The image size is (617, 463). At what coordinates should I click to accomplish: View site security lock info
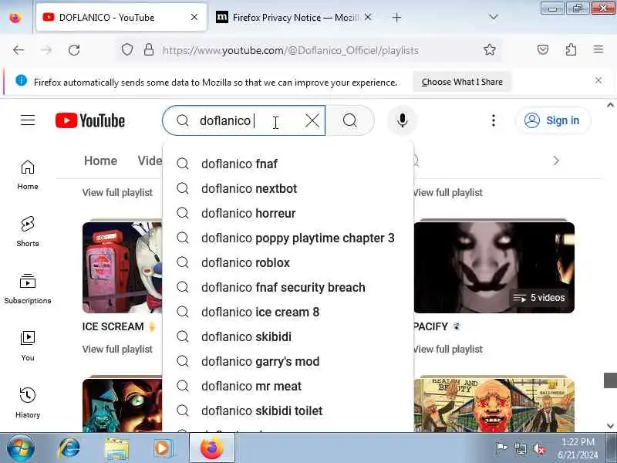click(149, 49)
